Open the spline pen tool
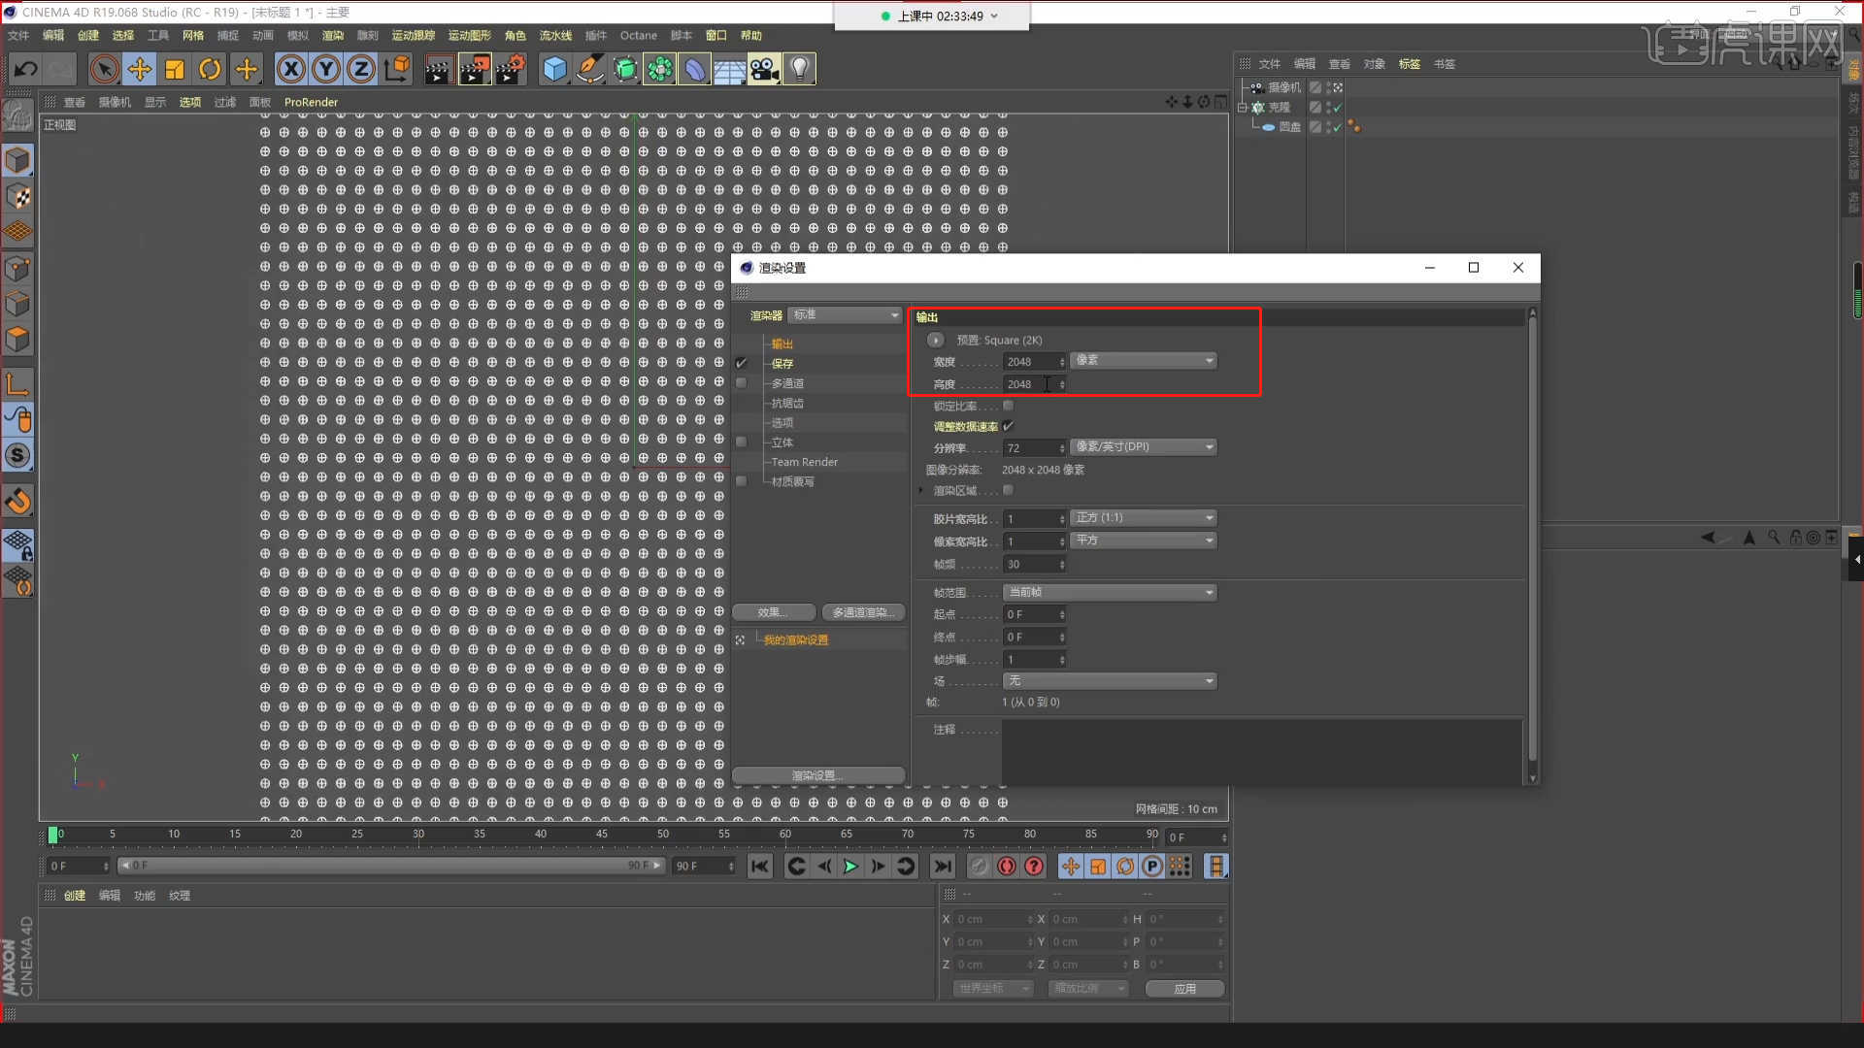The height and width of the screenshot is (1048, 1864). pos(589,69)
